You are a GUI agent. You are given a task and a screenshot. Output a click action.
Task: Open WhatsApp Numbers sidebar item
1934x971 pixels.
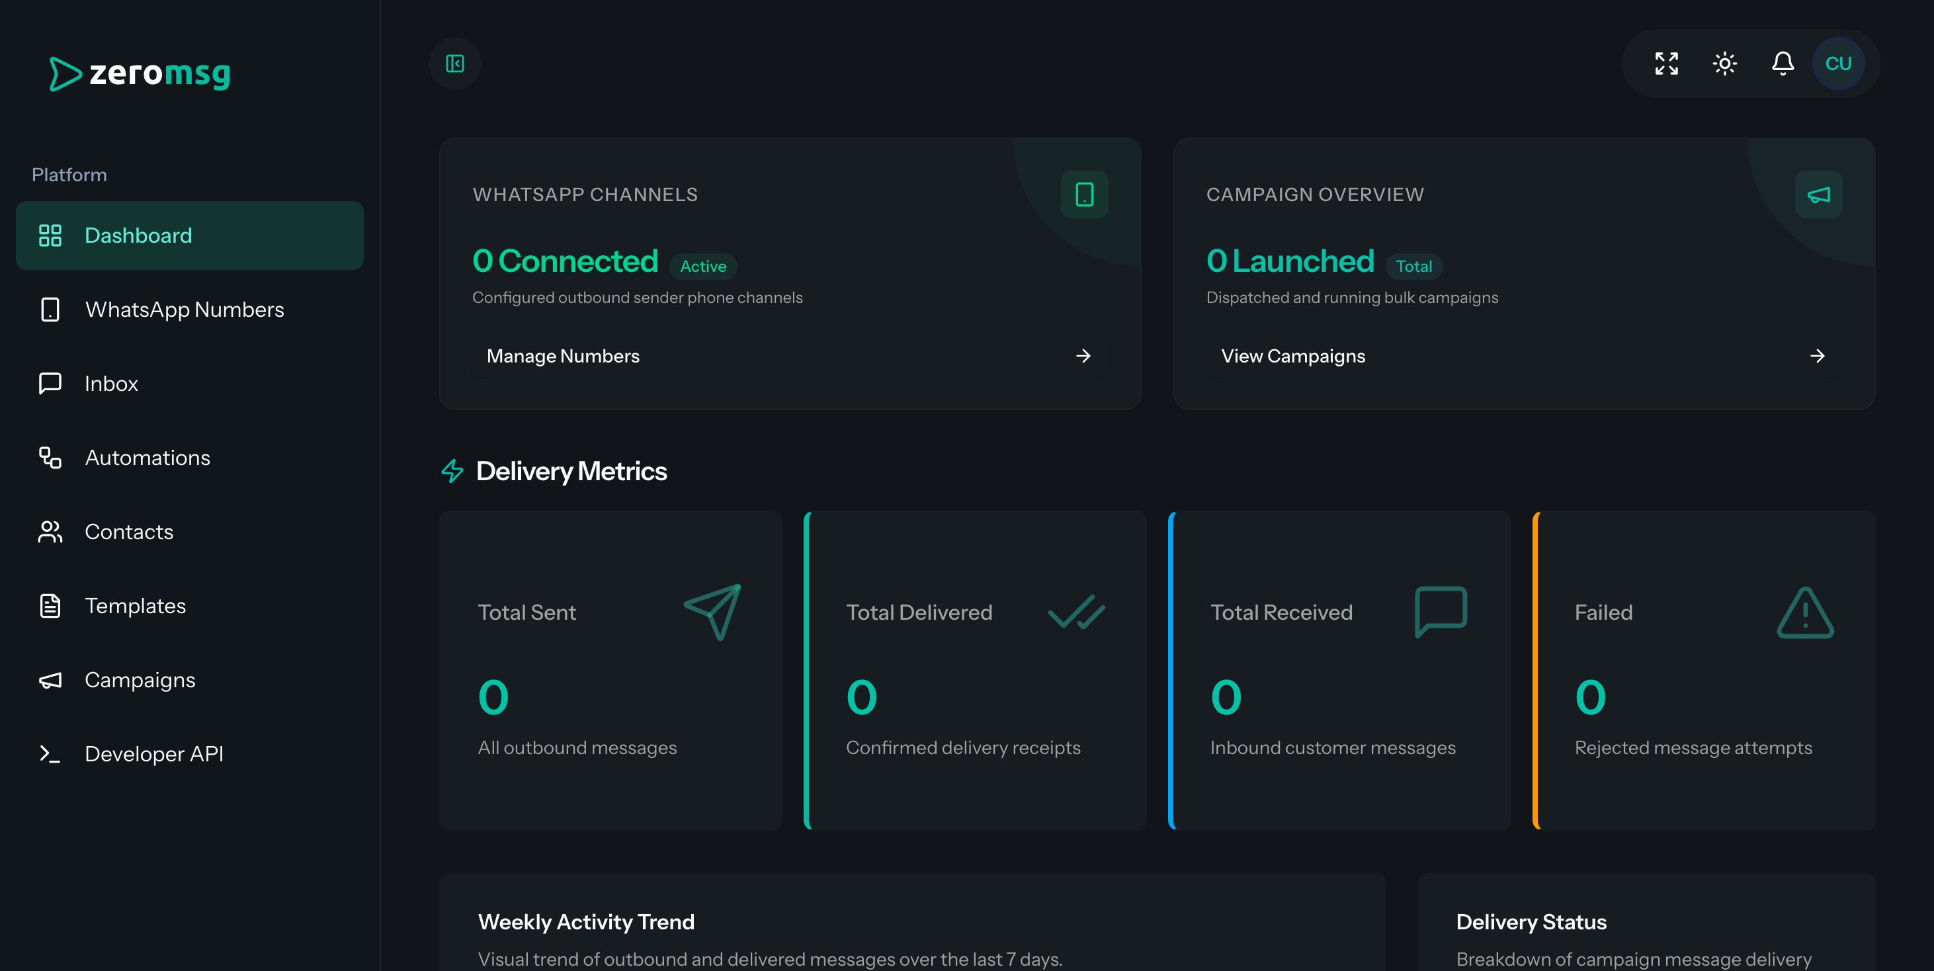pos(189,310)
